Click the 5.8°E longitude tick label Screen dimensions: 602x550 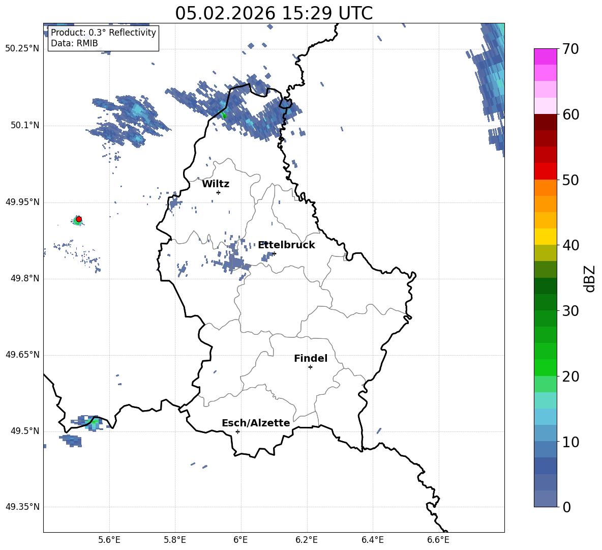tap(175, 540)
